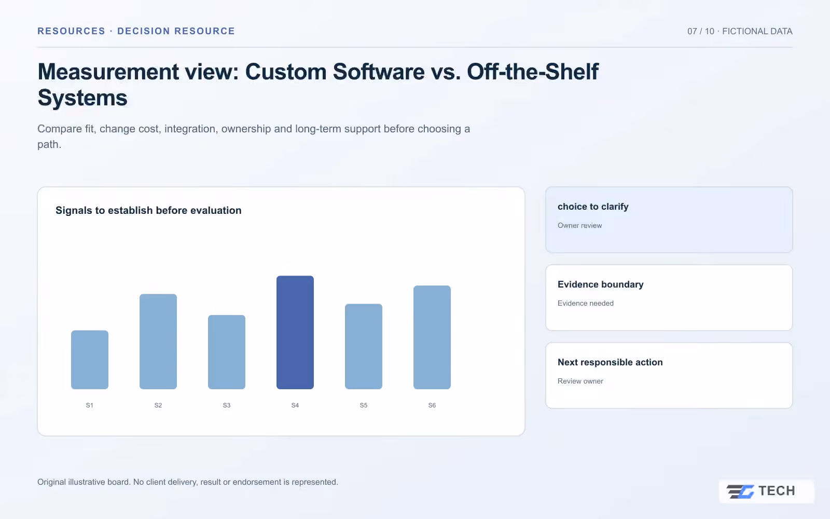Viewport: 830px width, 519px height.
Task: Open the 'Next responsible action' card
Action: 669,376
